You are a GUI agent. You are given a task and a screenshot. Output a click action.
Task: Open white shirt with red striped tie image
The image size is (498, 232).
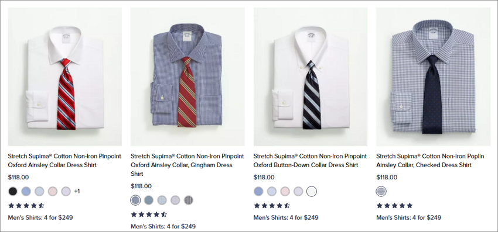(x=65, y=77)
